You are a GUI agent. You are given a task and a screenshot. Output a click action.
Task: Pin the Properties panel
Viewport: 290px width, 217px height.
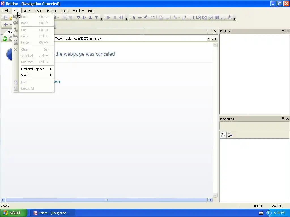[283, 118]
